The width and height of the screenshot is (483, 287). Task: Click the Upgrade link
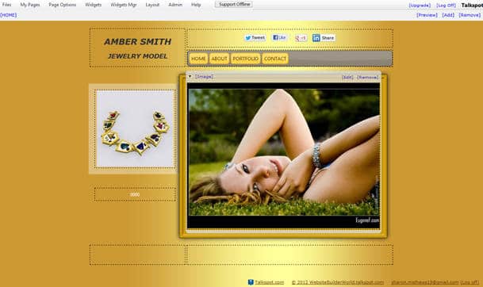click(420, 6)
